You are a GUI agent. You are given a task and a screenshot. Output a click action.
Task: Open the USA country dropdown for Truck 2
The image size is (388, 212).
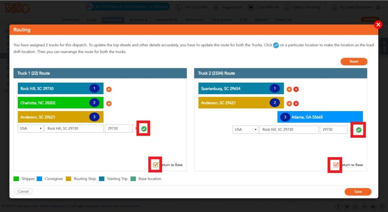click(x=246, y=129)
